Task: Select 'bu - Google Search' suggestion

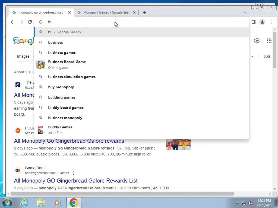Action: coord(142,32)
